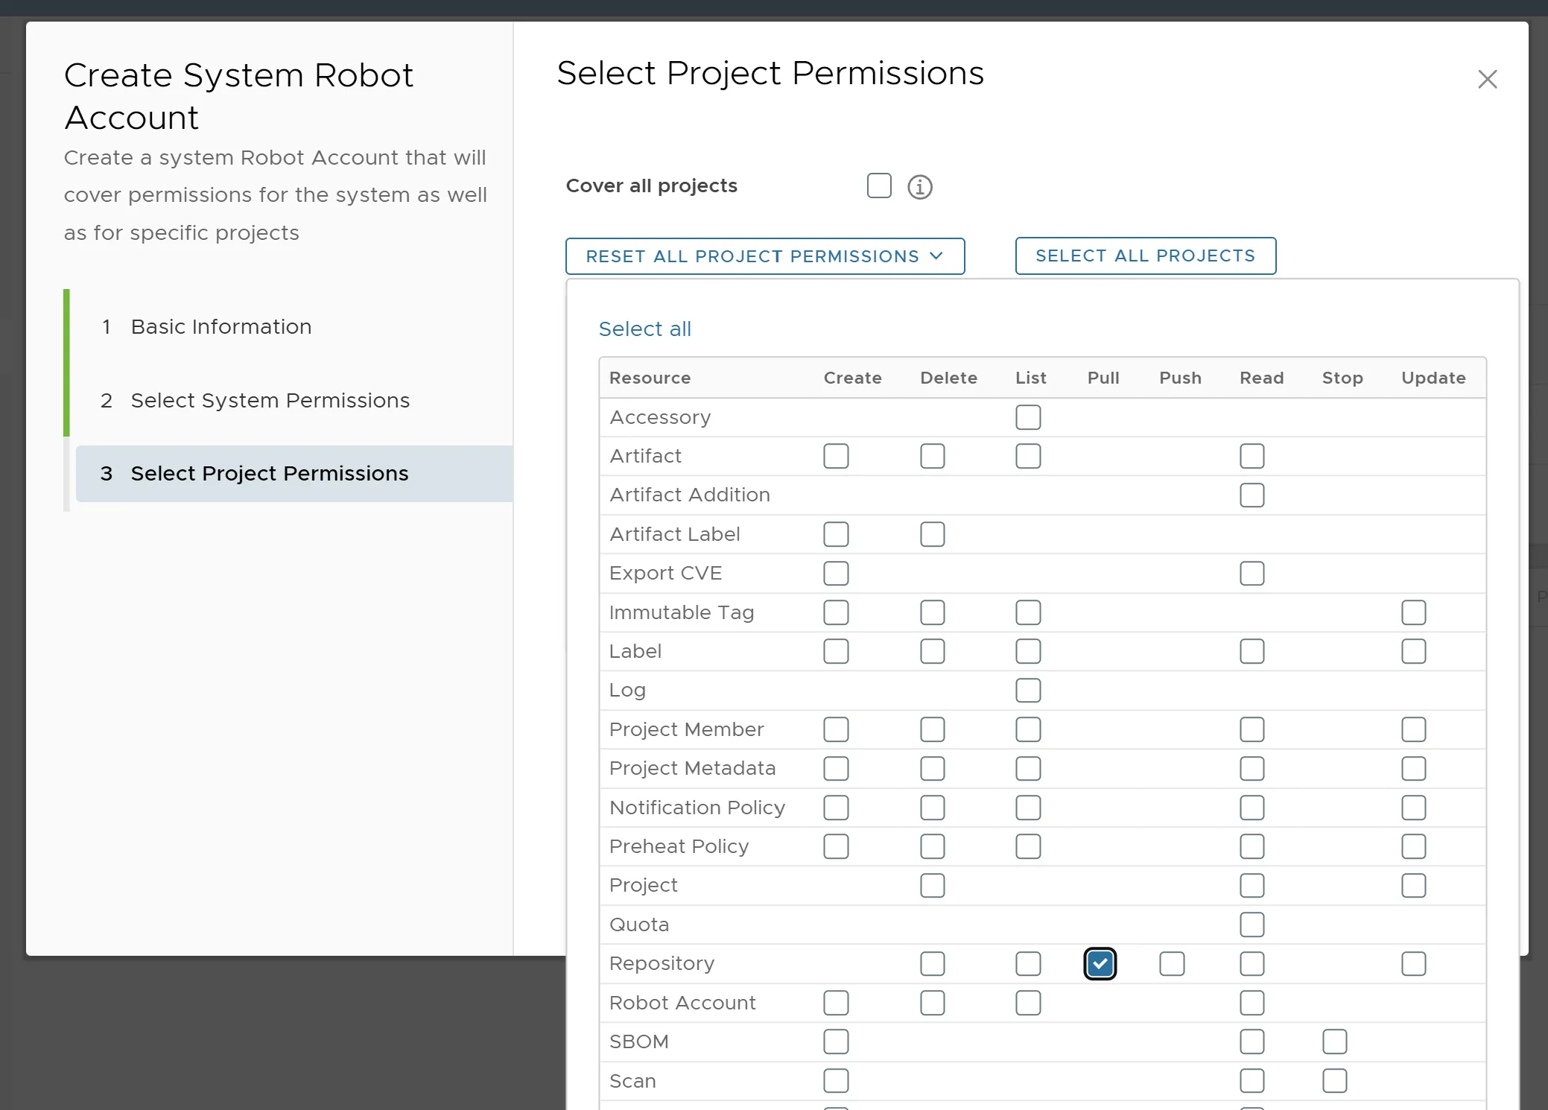Check the Repository Push permission
1548x1110 pixels.
(1172, 964)
